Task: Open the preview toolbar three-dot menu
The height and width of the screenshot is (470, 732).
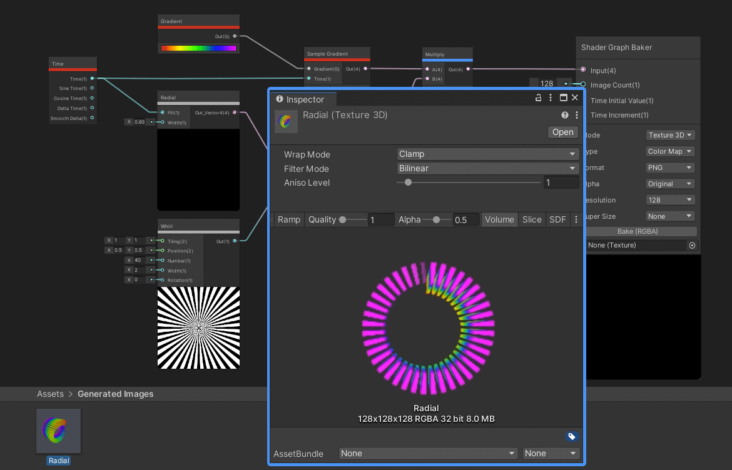Action: (576, 219)
